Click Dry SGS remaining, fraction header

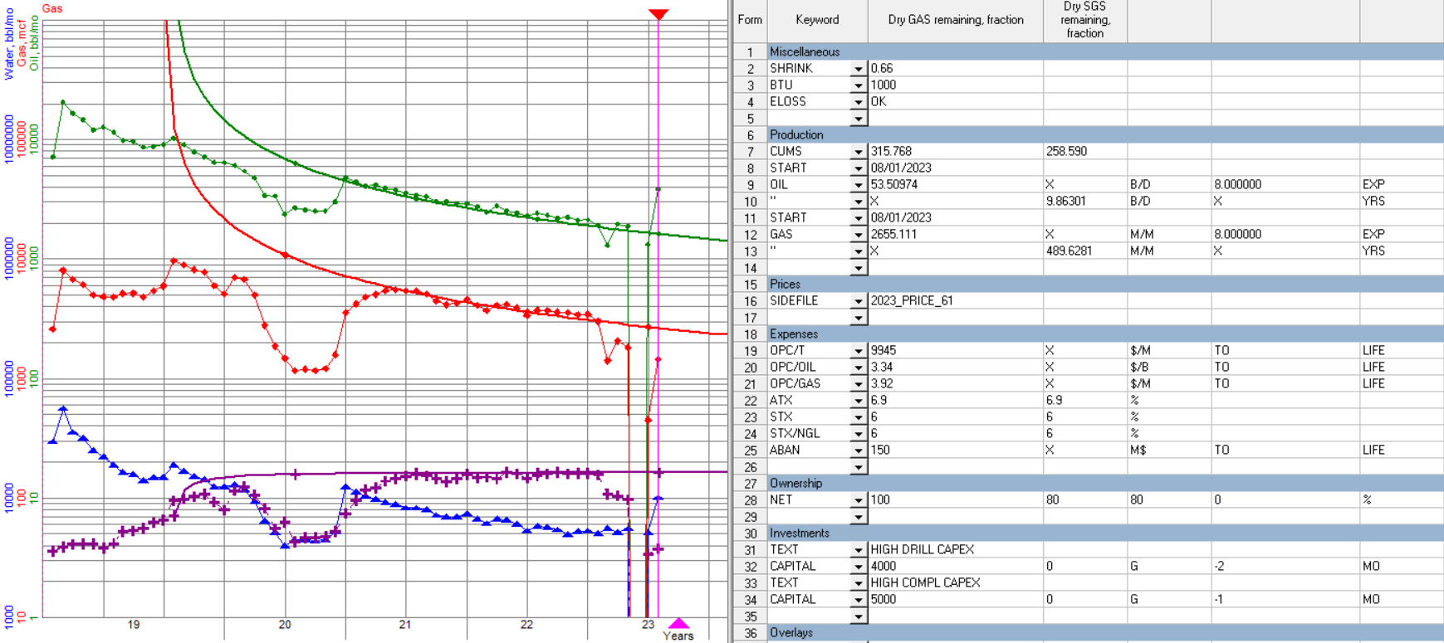[x=1085, y=21]
